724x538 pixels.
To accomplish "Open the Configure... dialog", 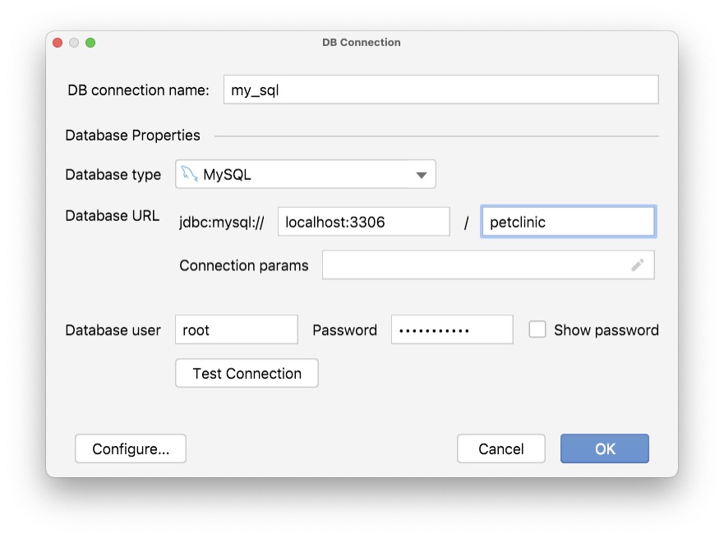I will point(130,448).
